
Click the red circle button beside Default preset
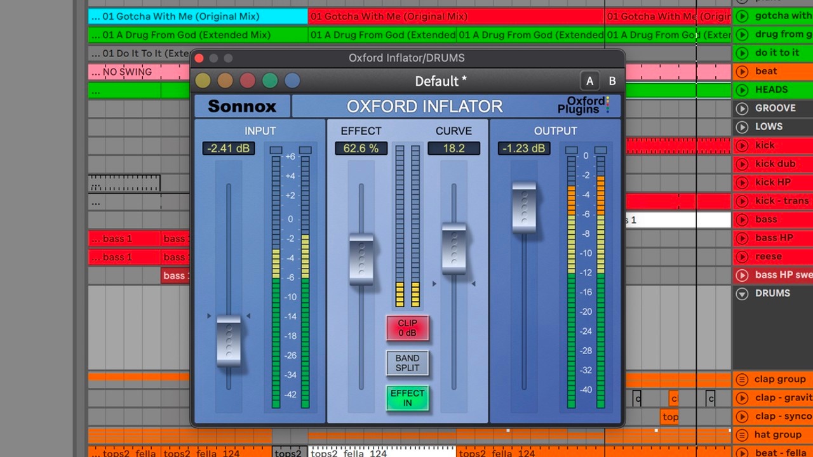point(247,81)
